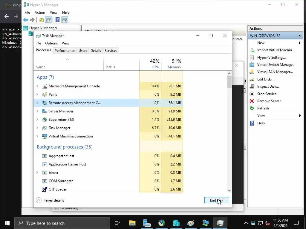The height and width of the screenshot is (229, 306).
Task: Open the New submenu in Actions
Action: [x=275, y=43]
